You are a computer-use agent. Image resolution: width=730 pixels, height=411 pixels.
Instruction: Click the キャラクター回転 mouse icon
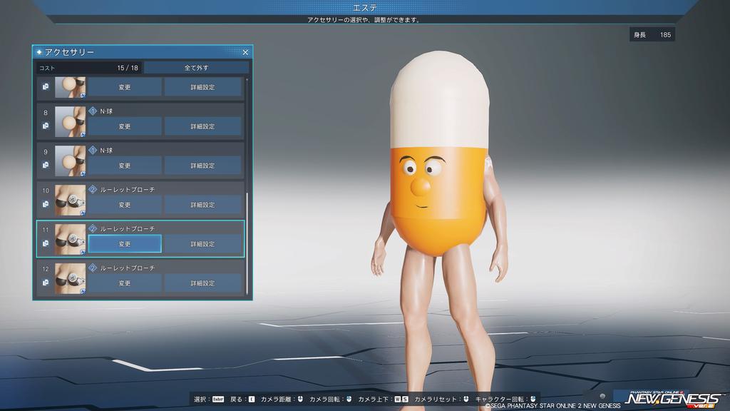(x=533, y=399)
